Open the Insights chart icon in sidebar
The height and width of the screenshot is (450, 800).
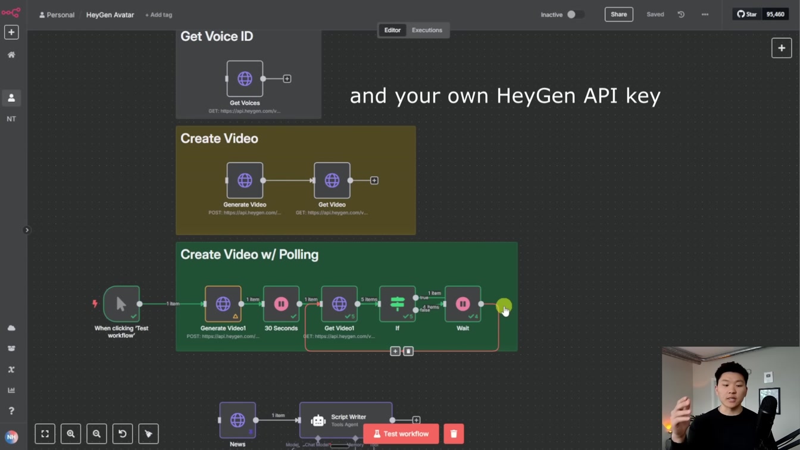(x=11, y=390)
